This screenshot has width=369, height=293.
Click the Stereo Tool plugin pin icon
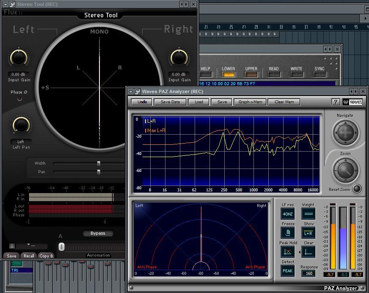12,4
